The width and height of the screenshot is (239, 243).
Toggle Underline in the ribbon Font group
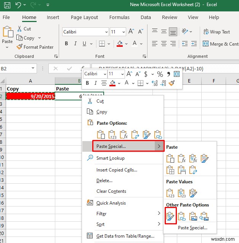84,44
